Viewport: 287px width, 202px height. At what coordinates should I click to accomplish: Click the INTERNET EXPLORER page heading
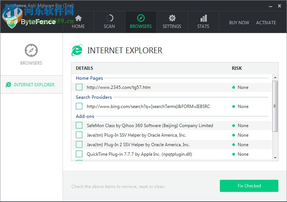point(125,50)
